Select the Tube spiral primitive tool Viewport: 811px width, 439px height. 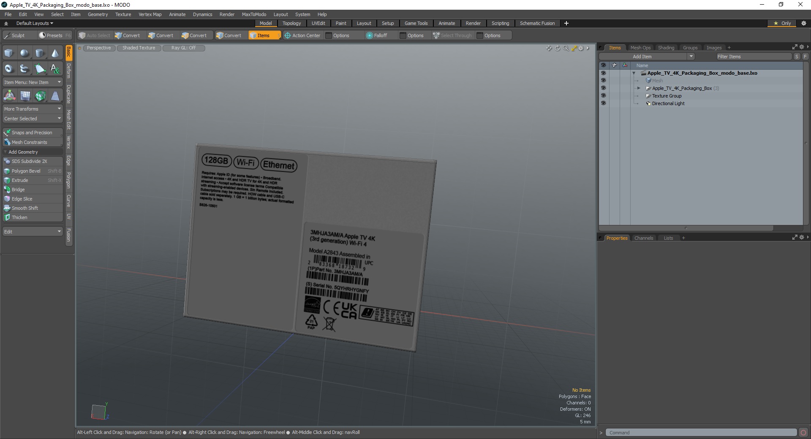(x=24, y=68)
